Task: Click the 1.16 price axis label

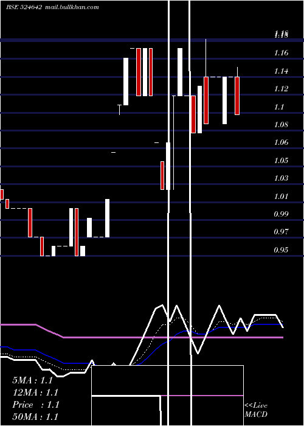Action: click(x=281, y=53)
